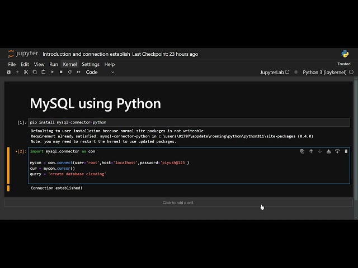Open the cell type Code dropdown
The height and width of the screenshot is (268, 358).
pos(100,72)
